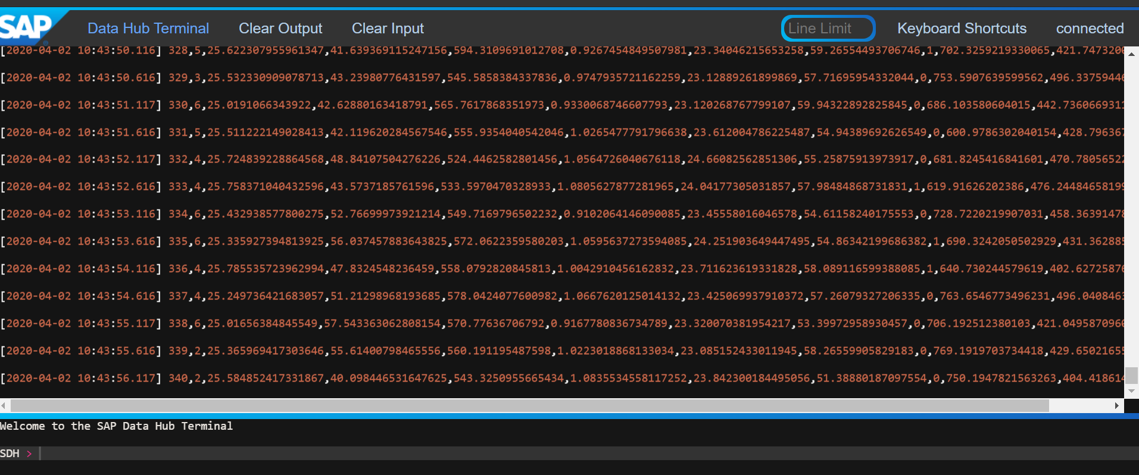Image resolution: width=1139 pixels, height=475 pixels.
Task: Select output line with timestamp 10:43:50.616
Action: (562, 78)
